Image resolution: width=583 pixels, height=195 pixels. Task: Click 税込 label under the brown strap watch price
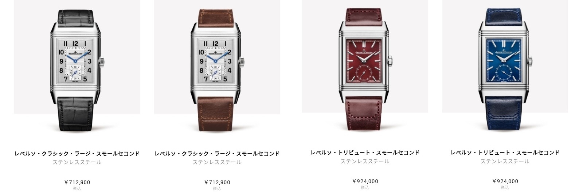(x=217, y=188)
